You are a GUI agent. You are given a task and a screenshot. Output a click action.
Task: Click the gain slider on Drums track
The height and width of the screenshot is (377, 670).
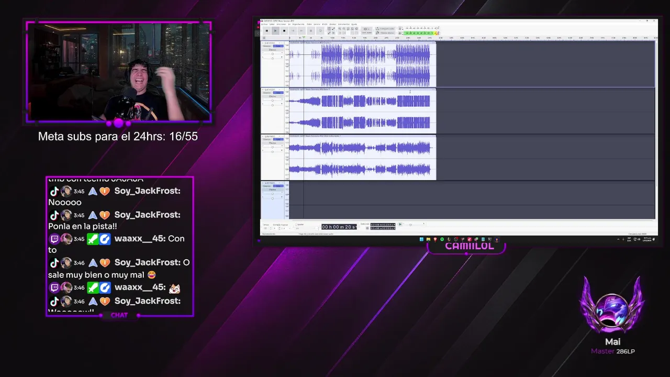[273, 54]
